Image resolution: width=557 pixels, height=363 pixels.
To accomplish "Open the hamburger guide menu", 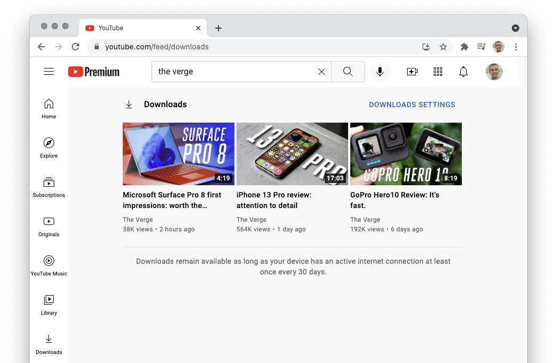I will click(49, 72).
